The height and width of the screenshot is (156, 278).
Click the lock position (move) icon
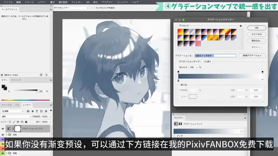tap(18, 122)
